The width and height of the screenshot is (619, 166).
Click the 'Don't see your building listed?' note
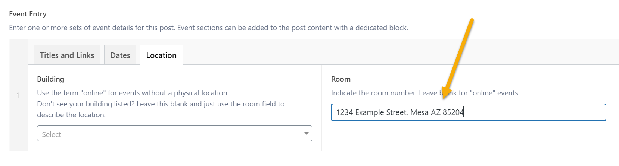point(161,104)
